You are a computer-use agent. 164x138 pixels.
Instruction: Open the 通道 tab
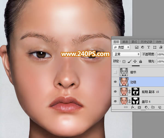tap(125, 42)
